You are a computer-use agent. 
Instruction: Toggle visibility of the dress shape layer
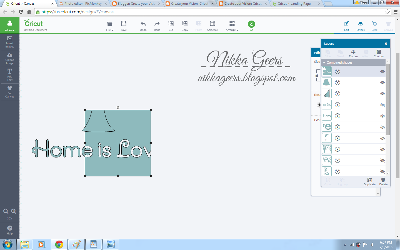pos(382,82)
